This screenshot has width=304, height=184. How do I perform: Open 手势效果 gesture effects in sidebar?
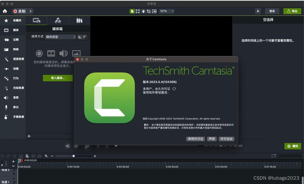tap(13, 117)
